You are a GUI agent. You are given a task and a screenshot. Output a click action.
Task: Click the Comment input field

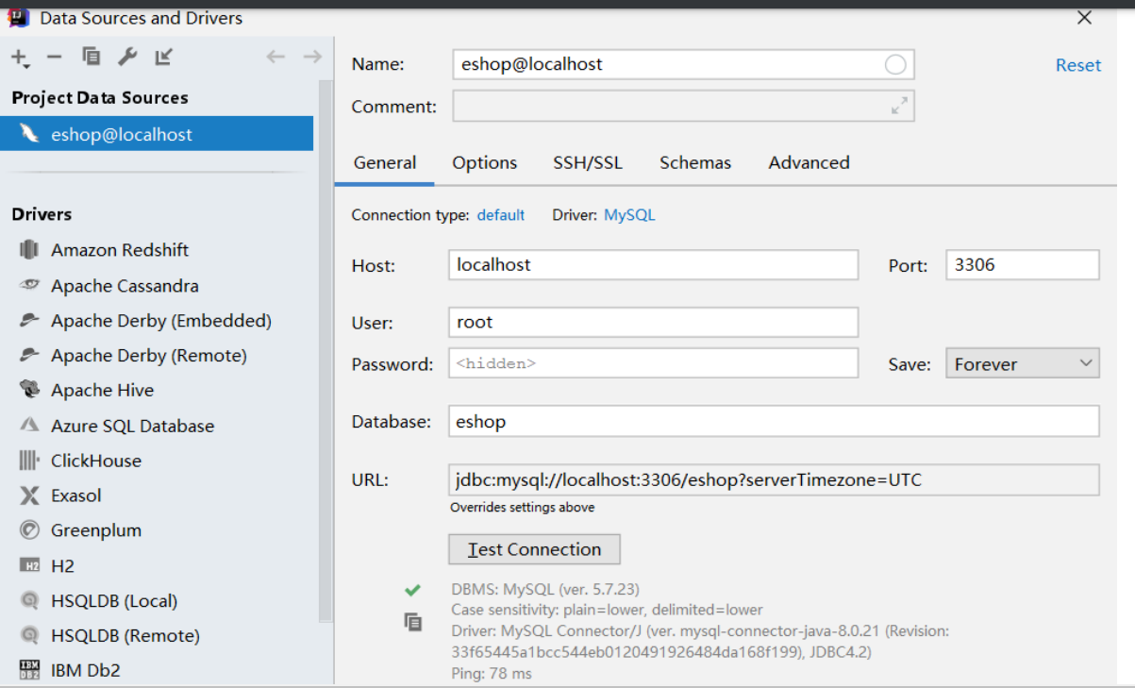coord(683,106)
